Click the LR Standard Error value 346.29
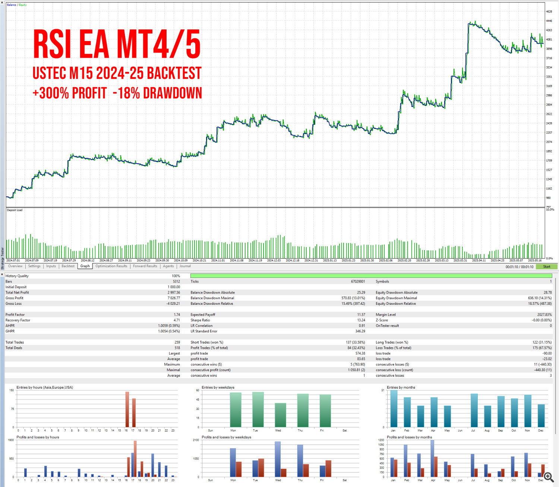This screenshot has width=559, height=487. pos(360,331)
